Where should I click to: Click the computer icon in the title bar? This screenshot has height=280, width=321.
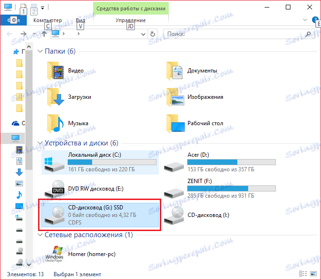[8, 7]
